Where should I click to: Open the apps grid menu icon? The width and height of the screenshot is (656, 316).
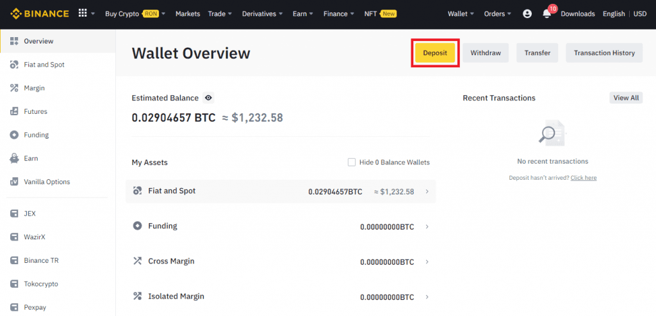pyautogui.click(x=83, y=13)
